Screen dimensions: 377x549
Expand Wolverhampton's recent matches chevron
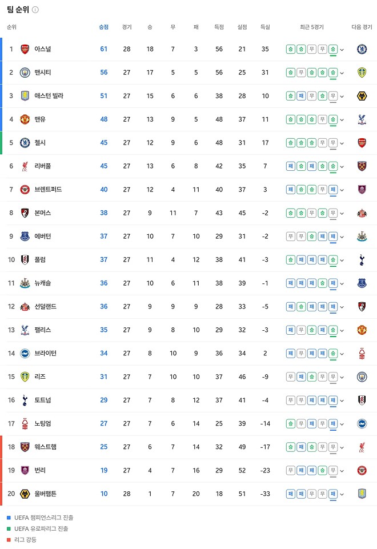pos(342,494)
